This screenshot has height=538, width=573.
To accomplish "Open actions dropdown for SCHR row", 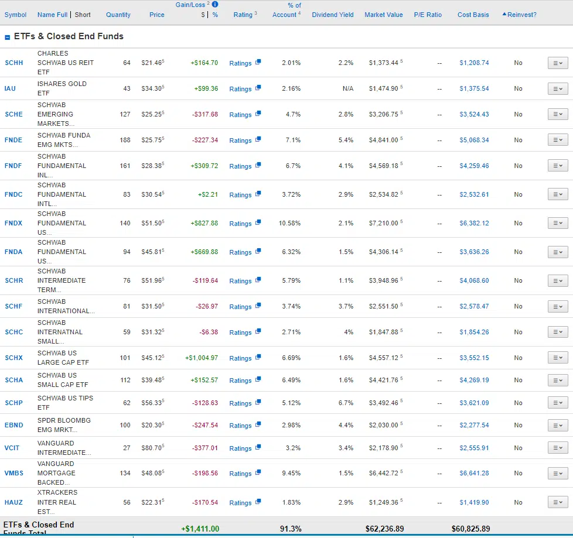I will pos(558,280).
